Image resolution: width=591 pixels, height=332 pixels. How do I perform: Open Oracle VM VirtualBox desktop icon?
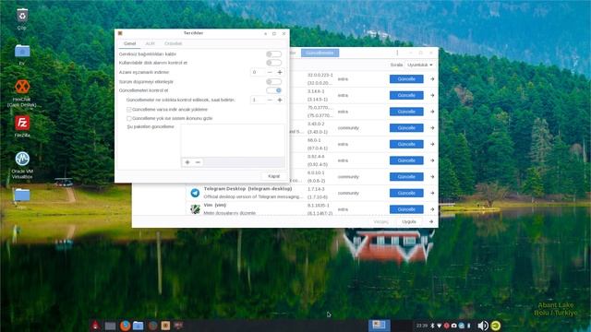pyautogui.click(x=22, y=159)
